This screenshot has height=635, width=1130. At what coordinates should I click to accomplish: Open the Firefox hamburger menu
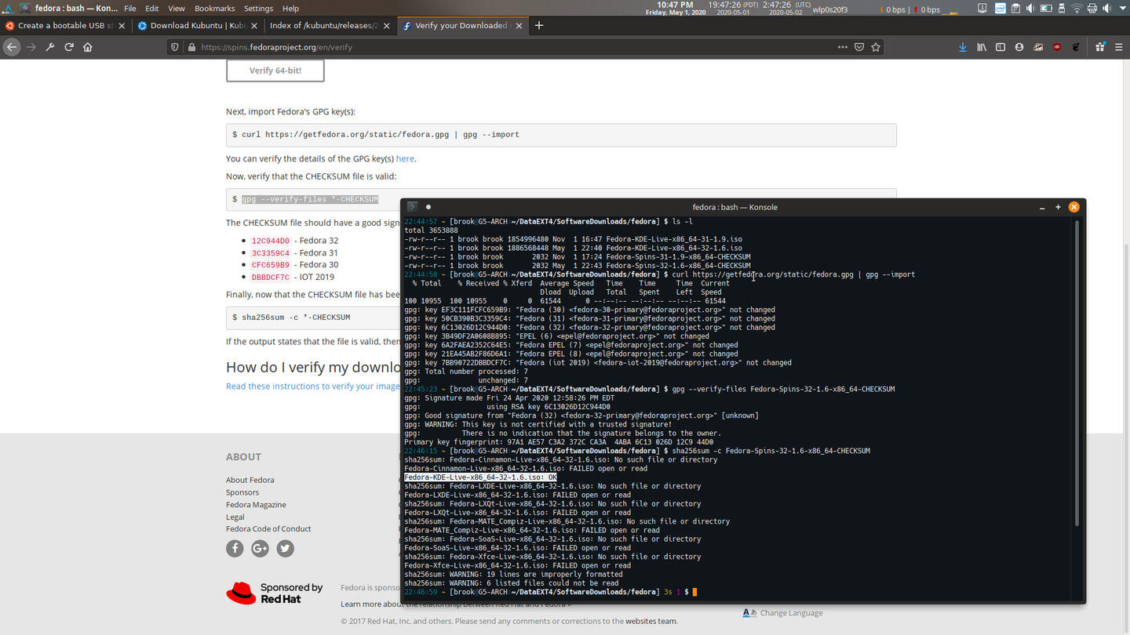click(x=1119, y=47)
